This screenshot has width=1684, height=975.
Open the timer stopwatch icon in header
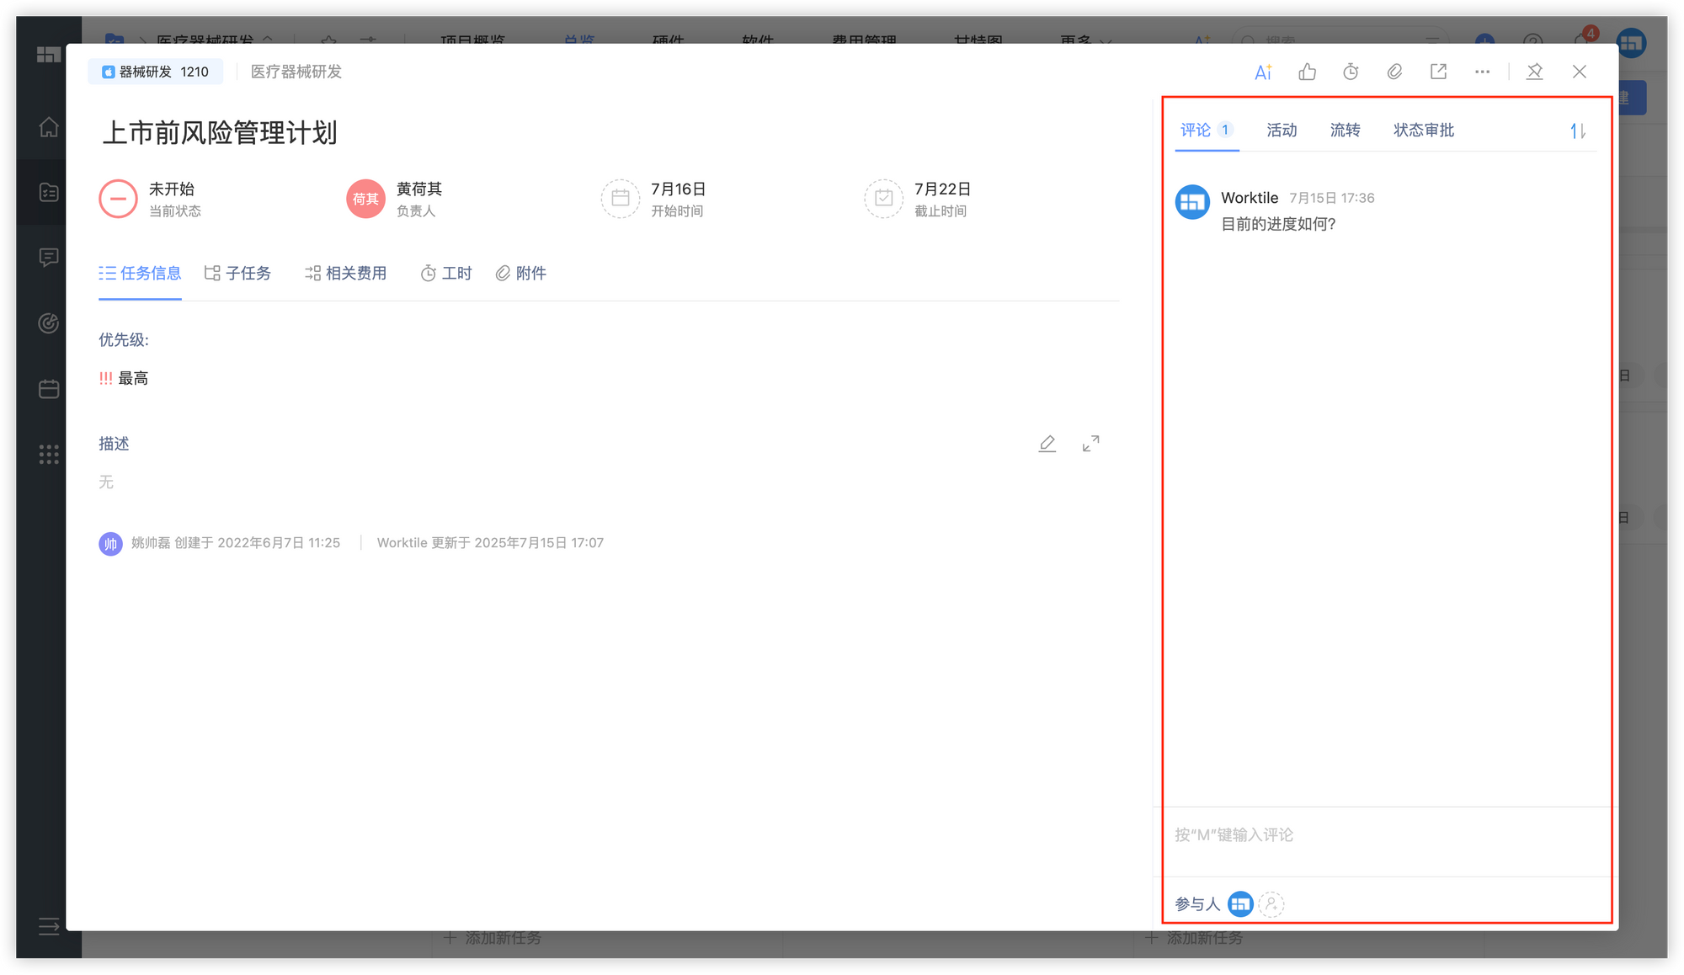(1351, 72)
